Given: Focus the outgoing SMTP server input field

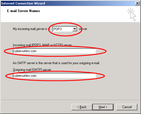Looking at the screenshot, I should pyautogui.click(x=54, y=76).
